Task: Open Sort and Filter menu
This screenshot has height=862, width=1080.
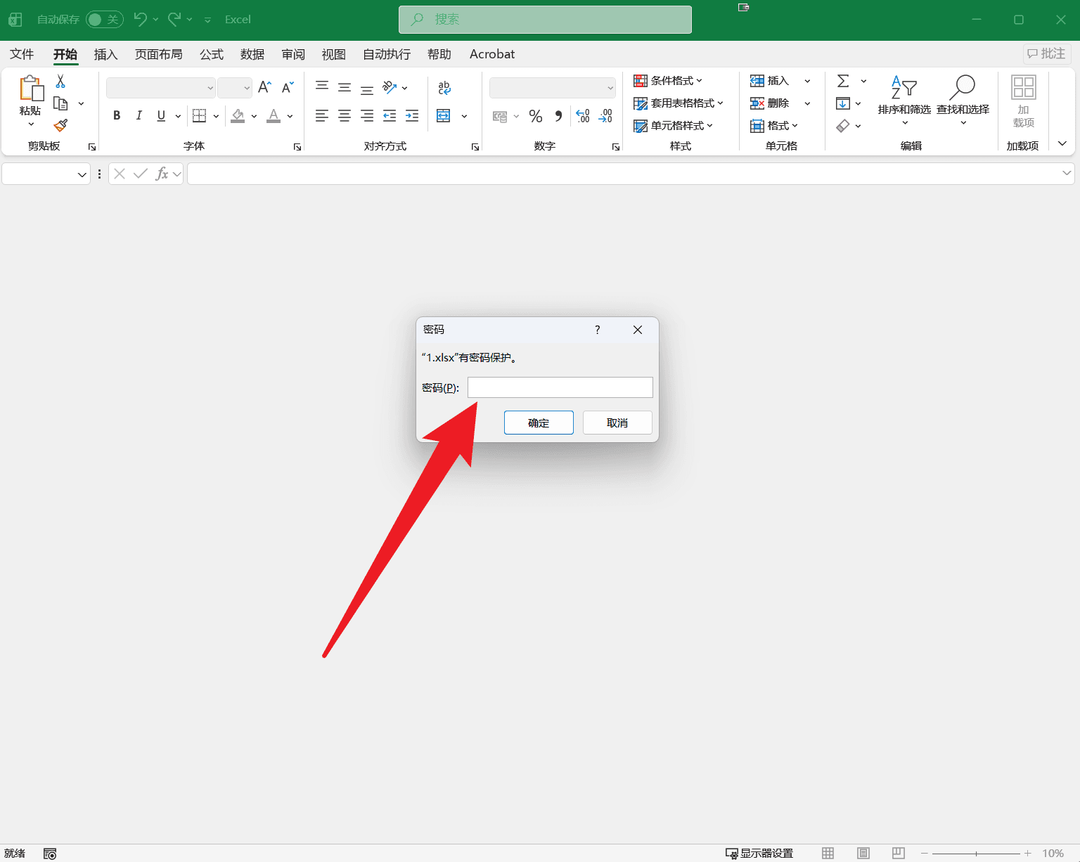Action: [x=904, y=100]
